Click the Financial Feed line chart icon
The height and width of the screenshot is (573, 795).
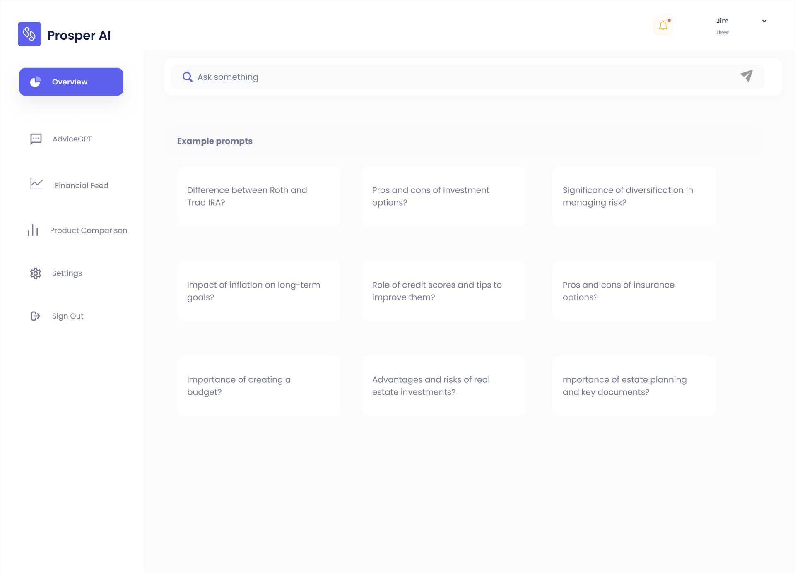coord(36,184)
